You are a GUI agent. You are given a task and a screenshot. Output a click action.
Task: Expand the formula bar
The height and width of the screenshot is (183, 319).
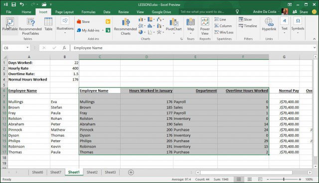click(315, 48)
